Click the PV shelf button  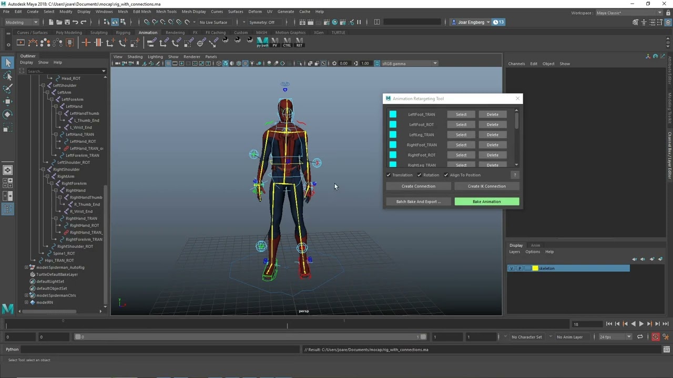pyautogui.click(x=274, y=43)
